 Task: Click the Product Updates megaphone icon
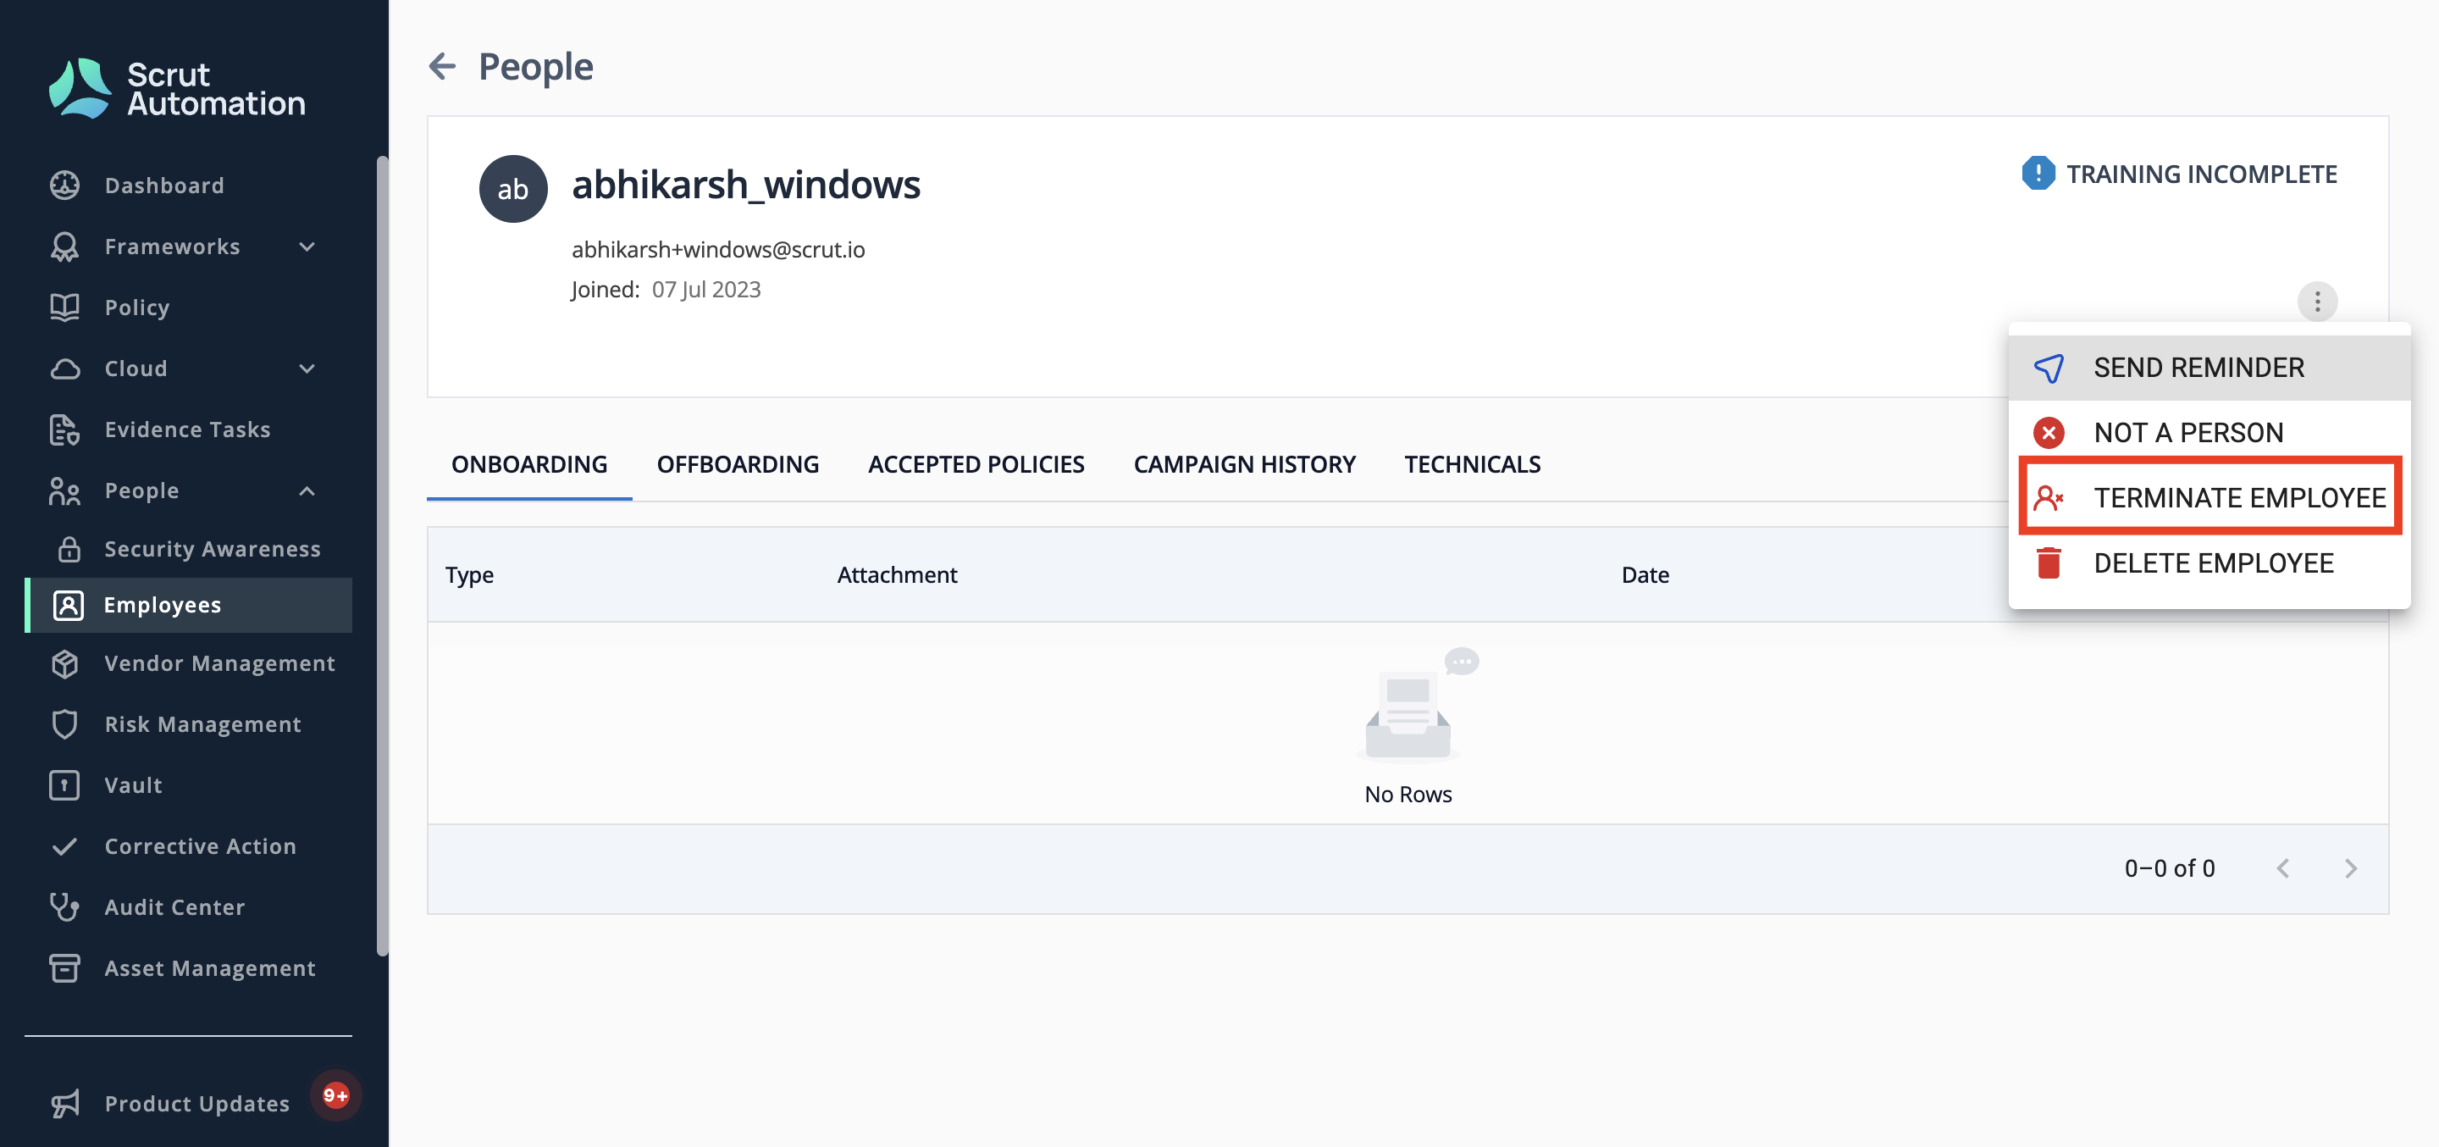(64, 1105)
